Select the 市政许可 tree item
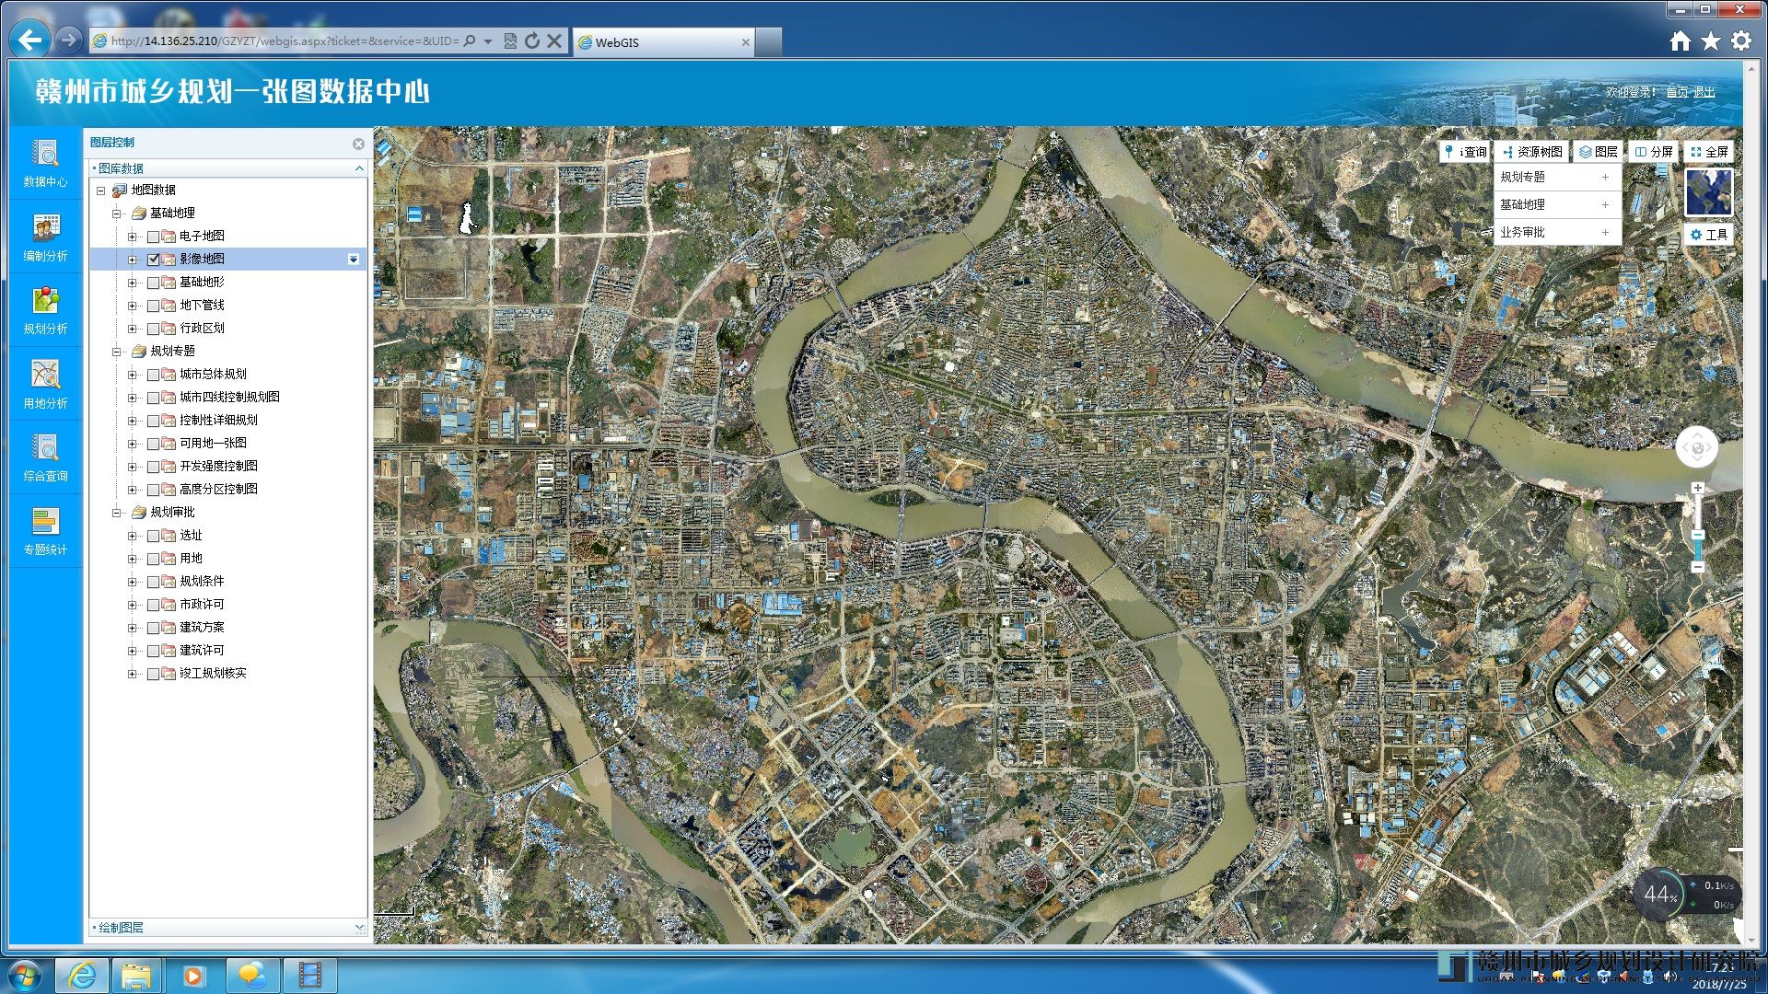This screenshot has width=1768, height=994. tap(202, 605)
